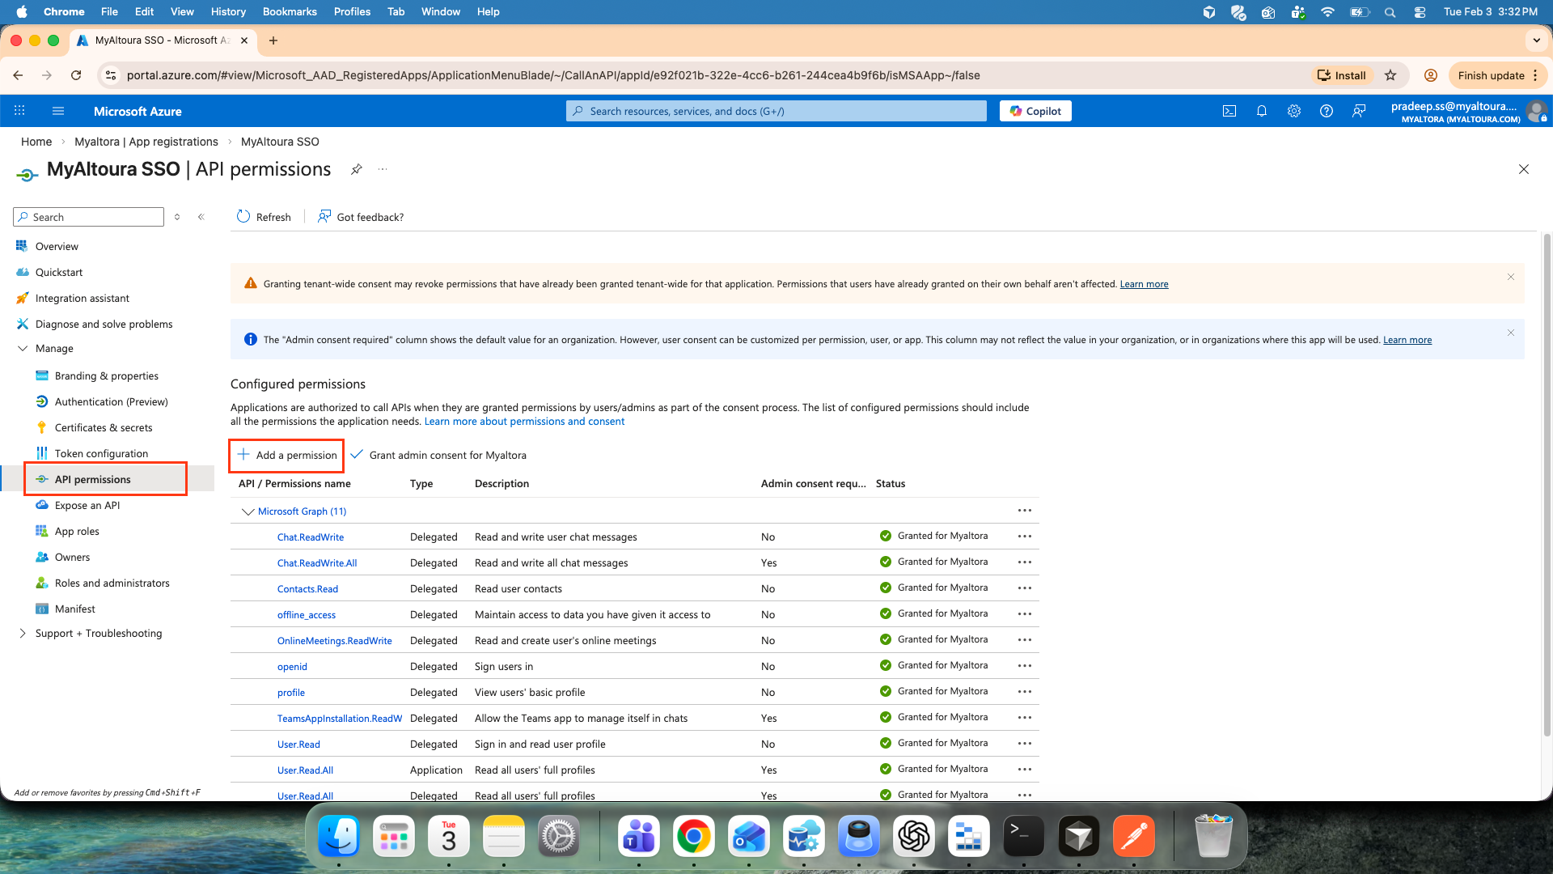Viewport: 1553px width, 874px height.
Task: Open Chrome's Bookmarks menu
Action: 290,11
